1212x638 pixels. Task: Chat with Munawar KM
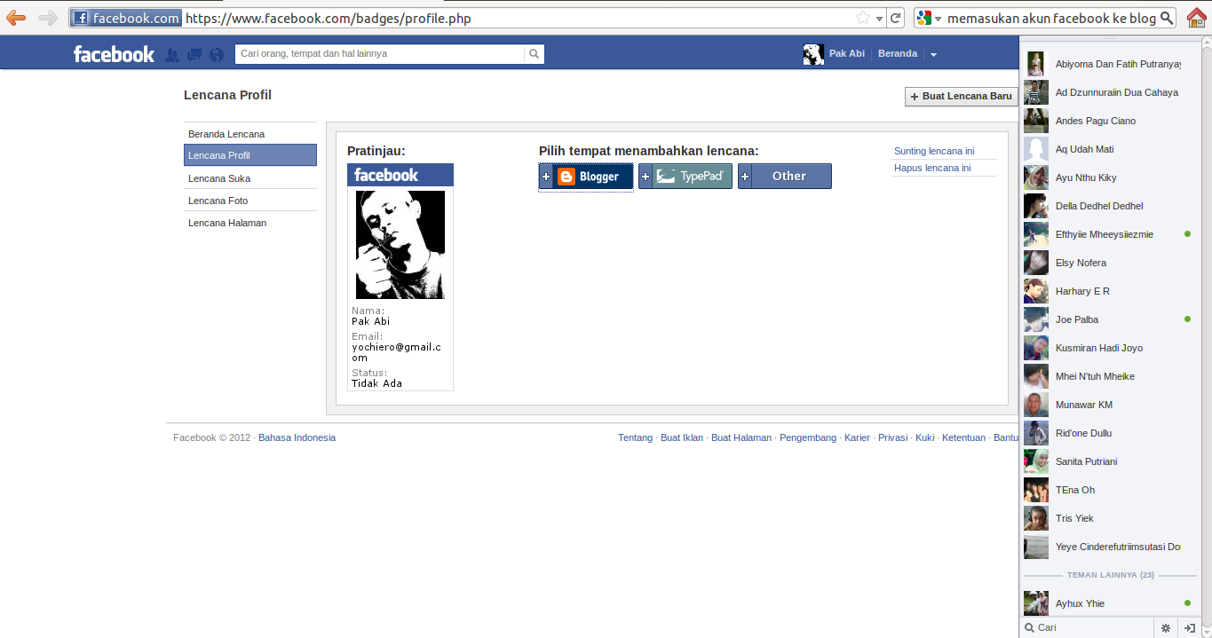pos(1108,405)
